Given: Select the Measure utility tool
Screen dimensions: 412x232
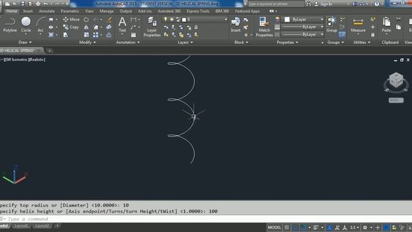Looking at the screenshot, I should pyautogui.click(x=358, y=24).
